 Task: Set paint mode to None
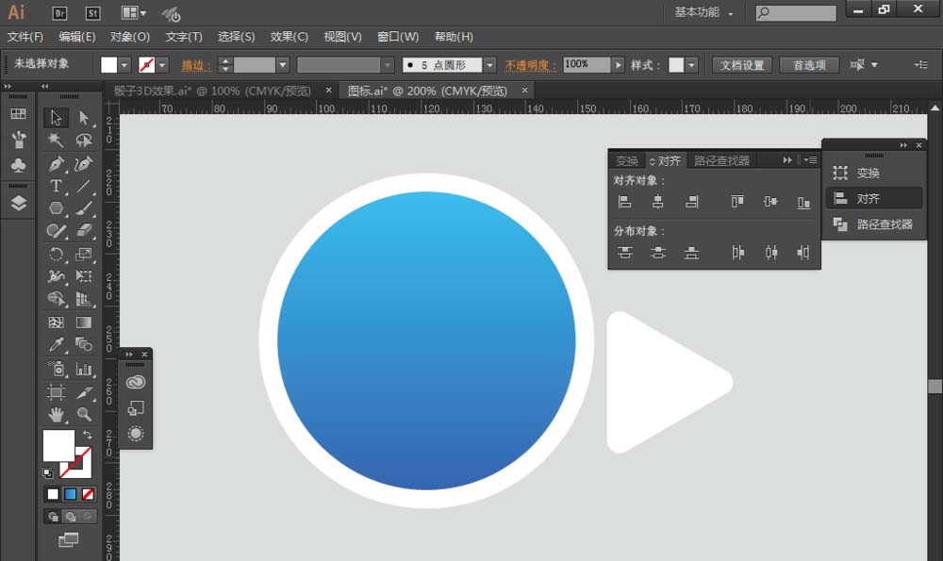[x=88, y=494]
